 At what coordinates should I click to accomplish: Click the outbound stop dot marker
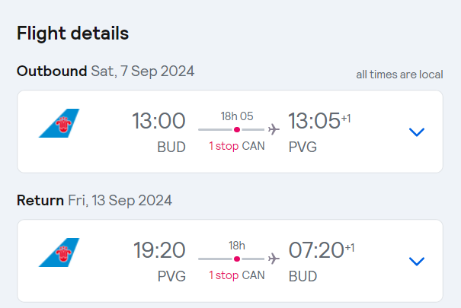pos(237,129)
